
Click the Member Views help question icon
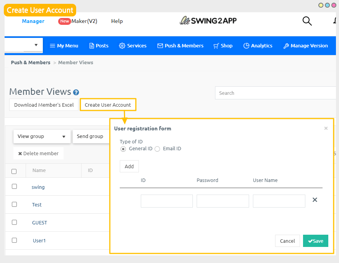tap(76, 93)
